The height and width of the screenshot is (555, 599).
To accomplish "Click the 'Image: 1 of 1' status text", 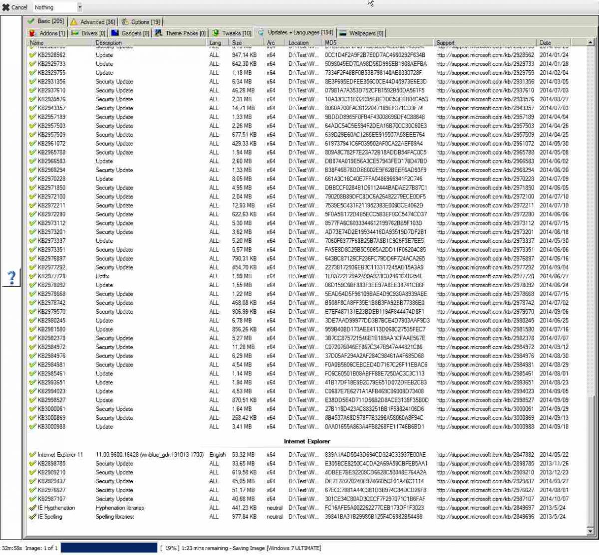I will coord(41,548).
